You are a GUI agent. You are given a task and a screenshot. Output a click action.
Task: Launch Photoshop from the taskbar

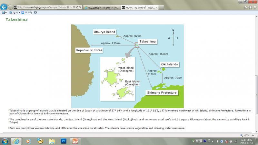pyautogui.click(x=64, y=141)
